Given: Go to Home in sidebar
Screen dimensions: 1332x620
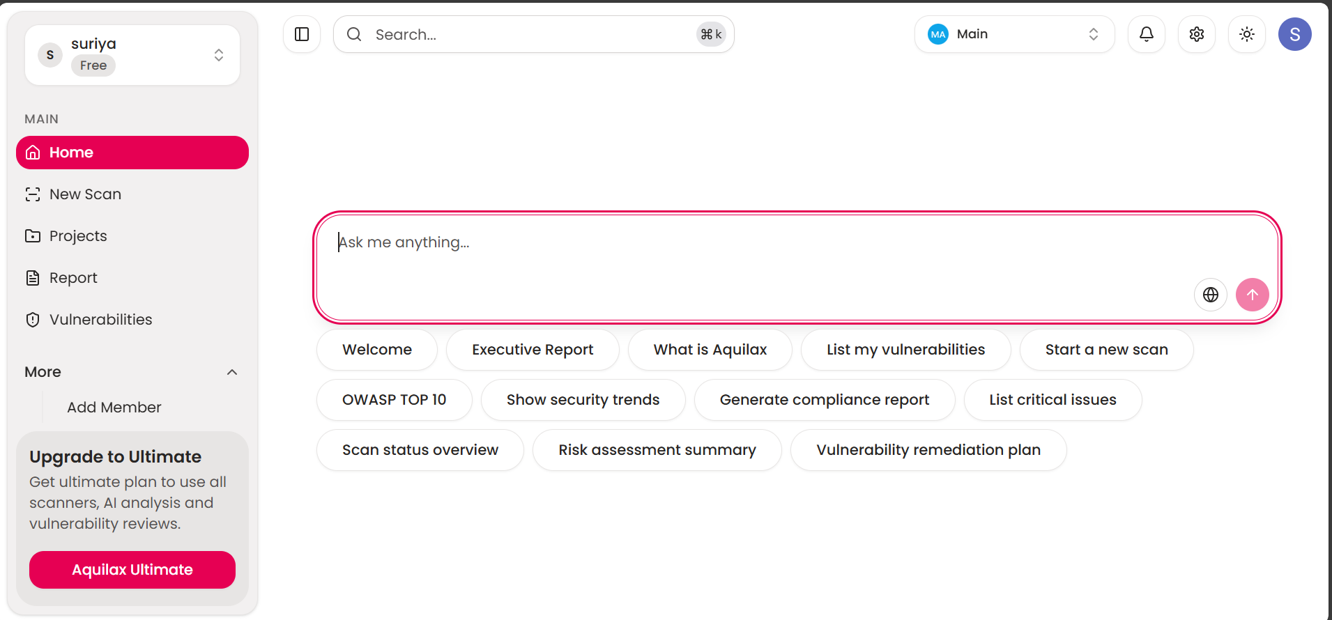Looking at the screenshot, I should tap(132, 153).
